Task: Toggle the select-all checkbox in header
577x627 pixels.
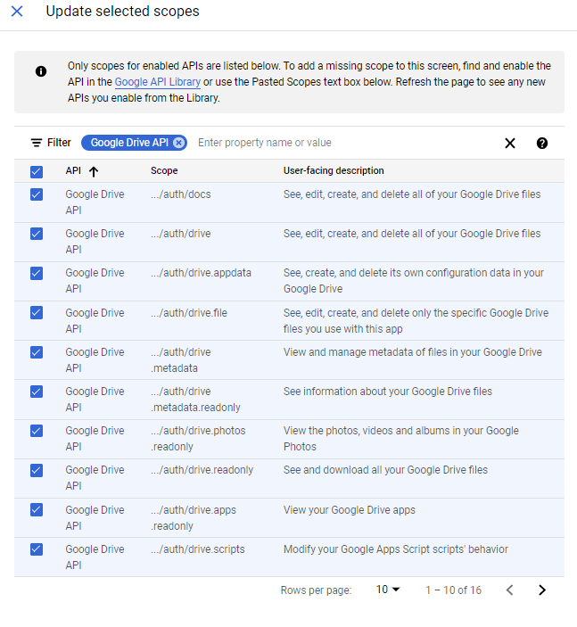Action: (x=37, y=171)
